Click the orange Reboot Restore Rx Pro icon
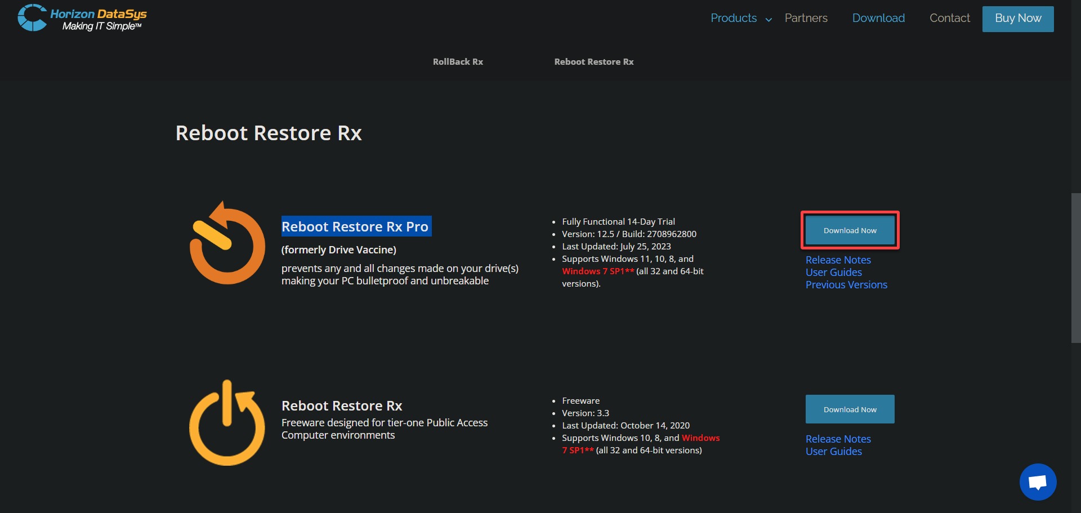 tap(227, 243)
